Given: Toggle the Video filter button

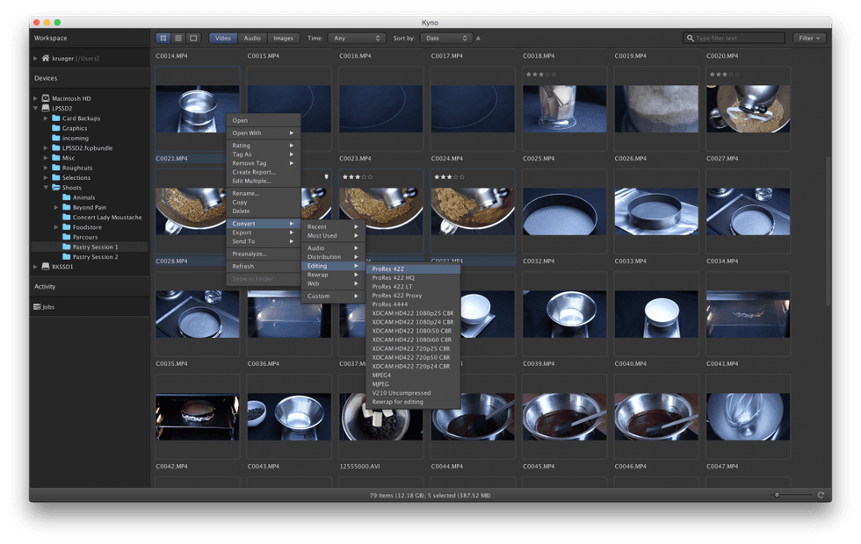Looking at the screenshot, I should (223, 38).
